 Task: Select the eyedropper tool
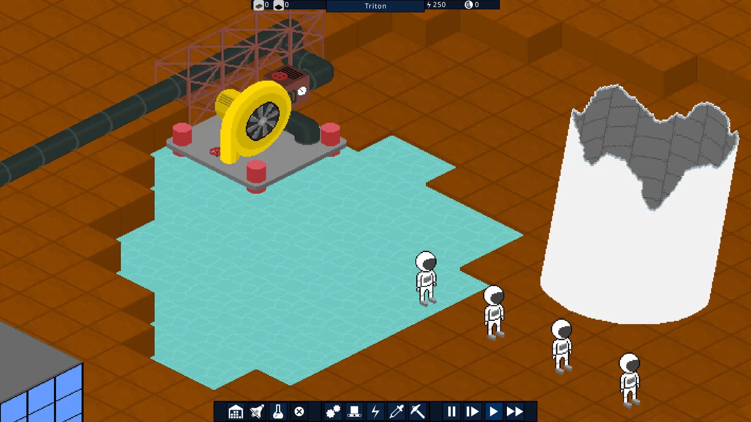click(396, 411)
